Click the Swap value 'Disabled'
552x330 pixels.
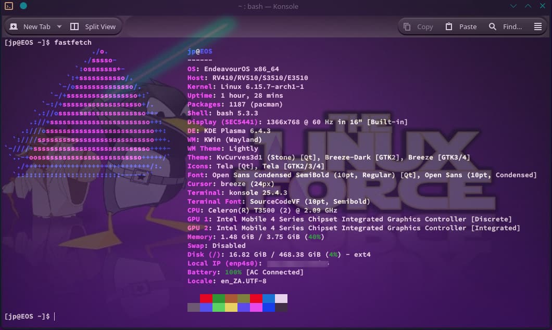click(x=229, y=246)
